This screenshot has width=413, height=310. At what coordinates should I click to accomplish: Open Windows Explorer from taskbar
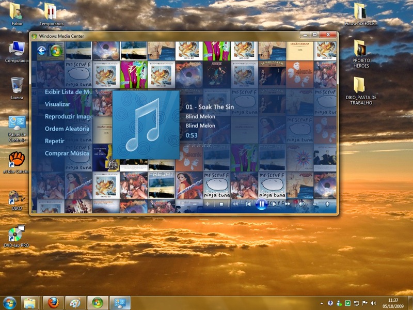point(29,303)
